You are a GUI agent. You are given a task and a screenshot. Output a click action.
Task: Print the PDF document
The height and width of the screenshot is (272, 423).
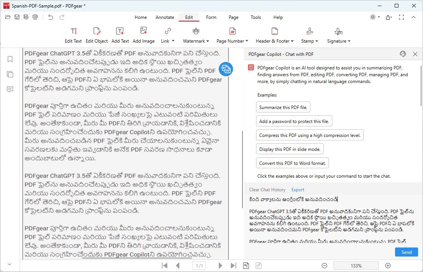pyautogui.click(x=35, y=17)
